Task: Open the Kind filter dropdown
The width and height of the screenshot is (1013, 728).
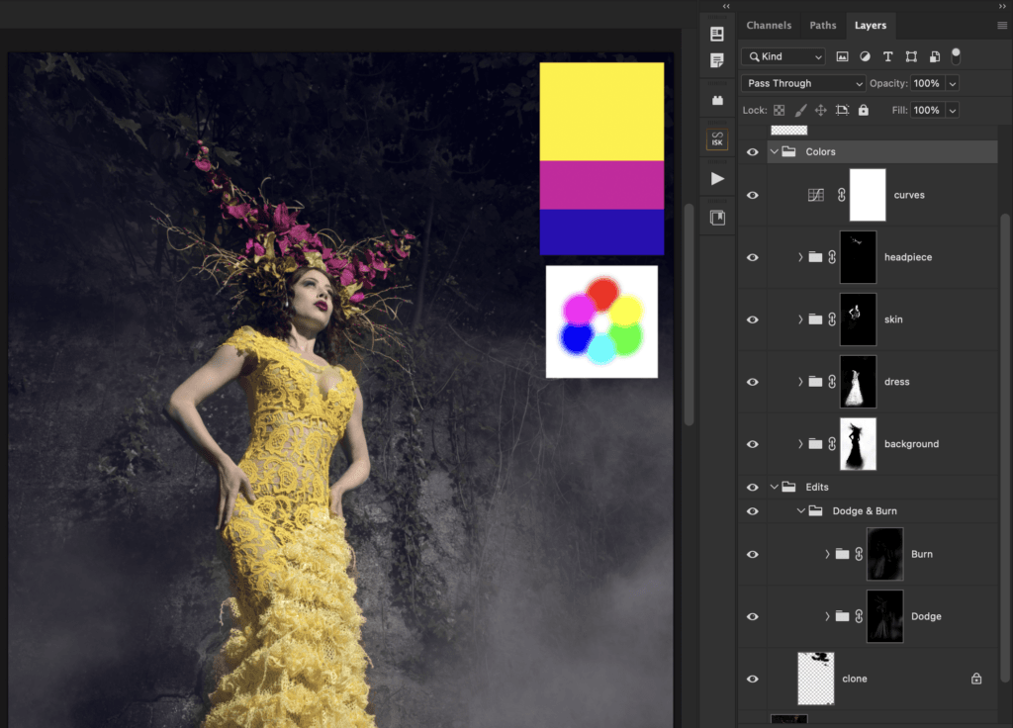Action: (783, 56)
